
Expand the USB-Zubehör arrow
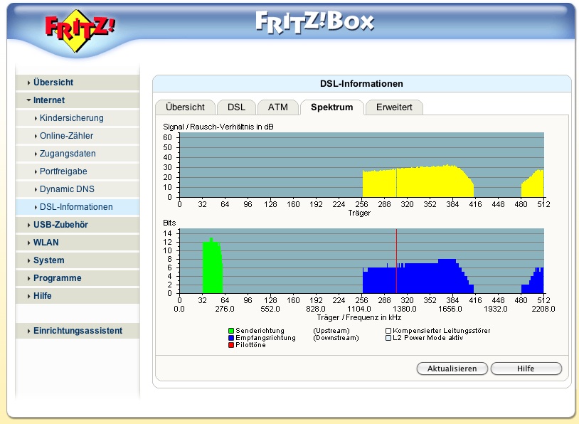coord(28,225)
